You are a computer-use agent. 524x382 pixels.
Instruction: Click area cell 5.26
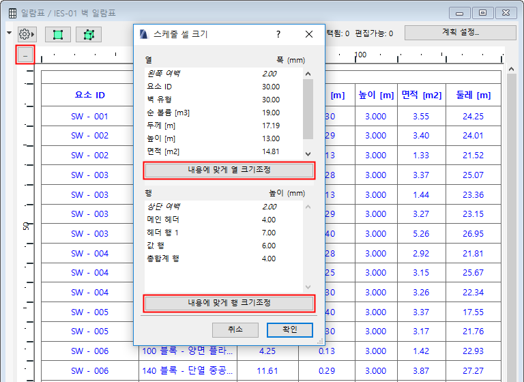pyautogui.click(x=422, y=233)
